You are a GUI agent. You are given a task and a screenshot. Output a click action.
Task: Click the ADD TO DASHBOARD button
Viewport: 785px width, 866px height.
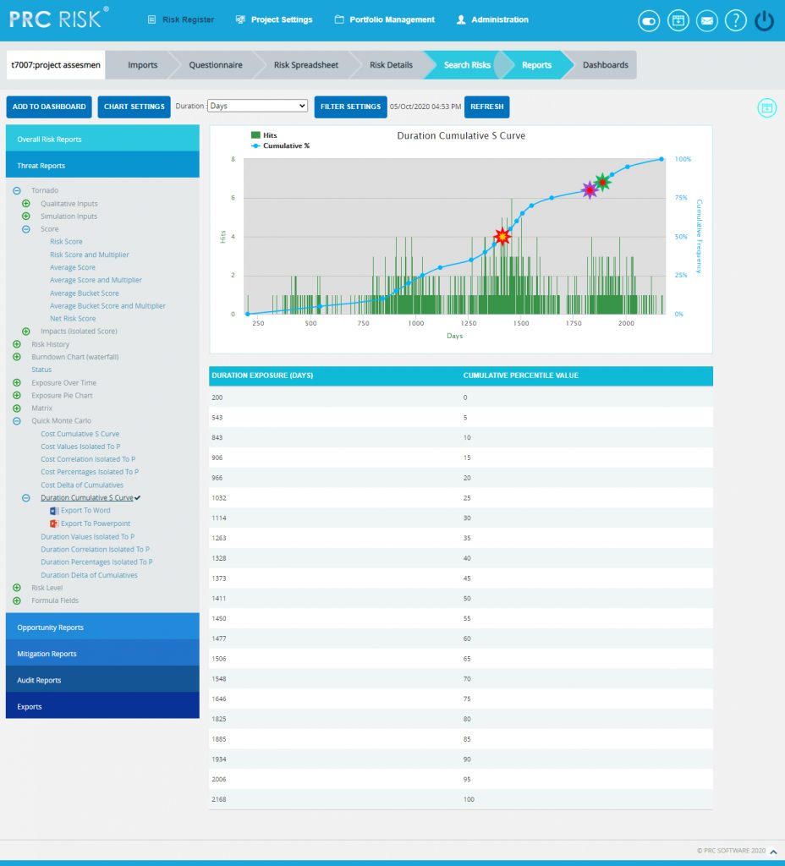click(49, 107)
